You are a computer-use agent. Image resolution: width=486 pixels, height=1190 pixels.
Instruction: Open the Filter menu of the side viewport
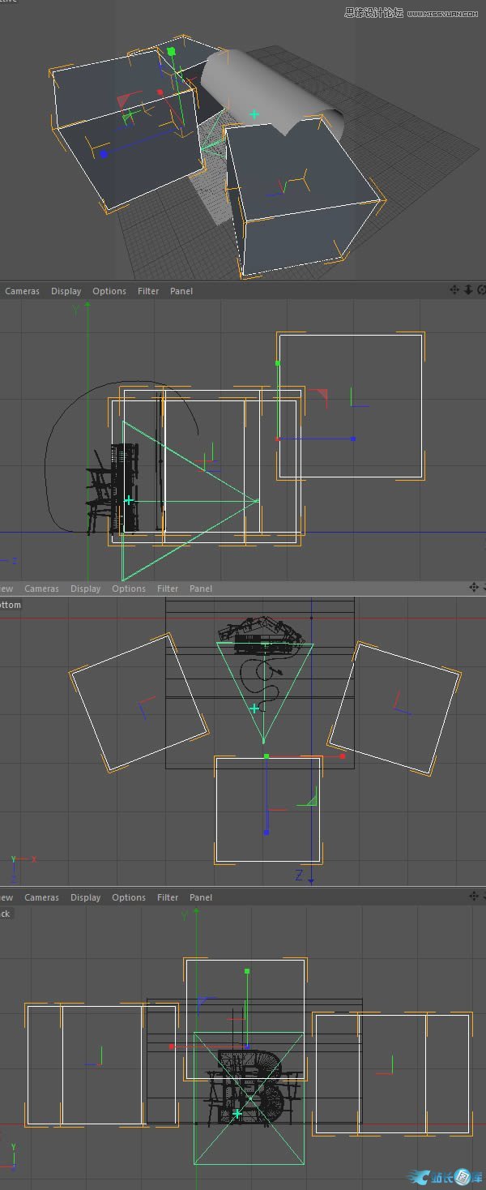point(148,291)
